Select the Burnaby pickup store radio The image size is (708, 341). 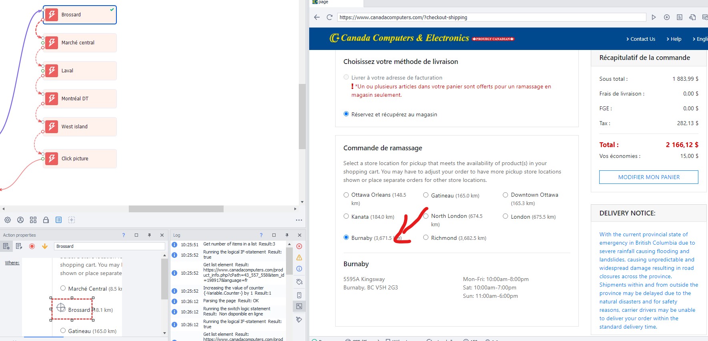click(346, 237)
